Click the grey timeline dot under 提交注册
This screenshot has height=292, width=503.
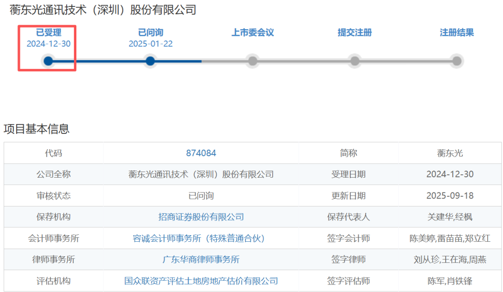354,61
